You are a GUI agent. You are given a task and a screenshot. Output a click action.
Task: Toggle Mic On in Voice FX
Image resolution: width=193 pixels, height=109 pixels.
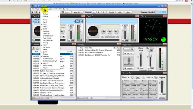point(129,53)
